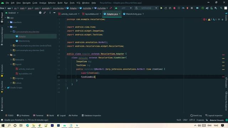Open the Resource Manager side panel

2,36
